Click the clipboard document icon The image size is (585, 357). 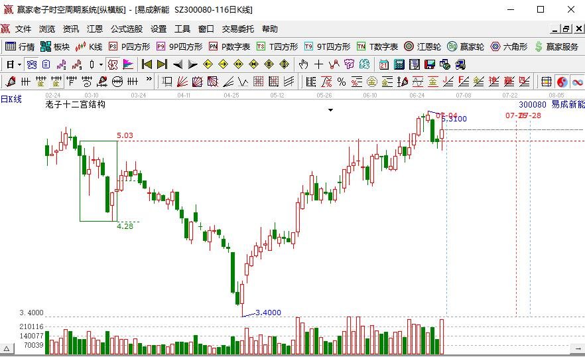[46, 64]
